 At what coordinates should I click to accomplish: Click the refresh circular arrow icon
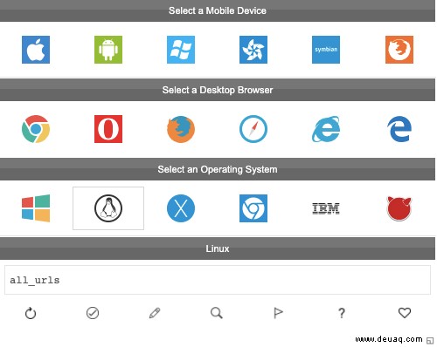(x=31, y=313)
